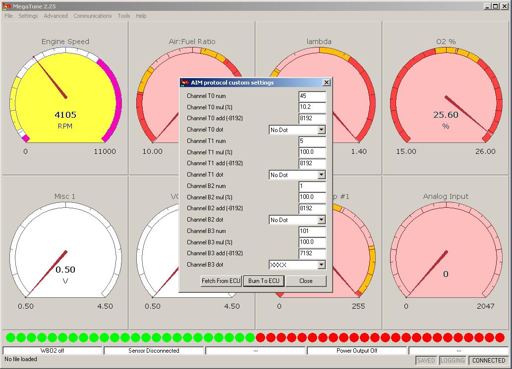Click the Sensor Disconnected status field
Image resolution: width=512 pixels, height=369 pixels.
(154, 351)
